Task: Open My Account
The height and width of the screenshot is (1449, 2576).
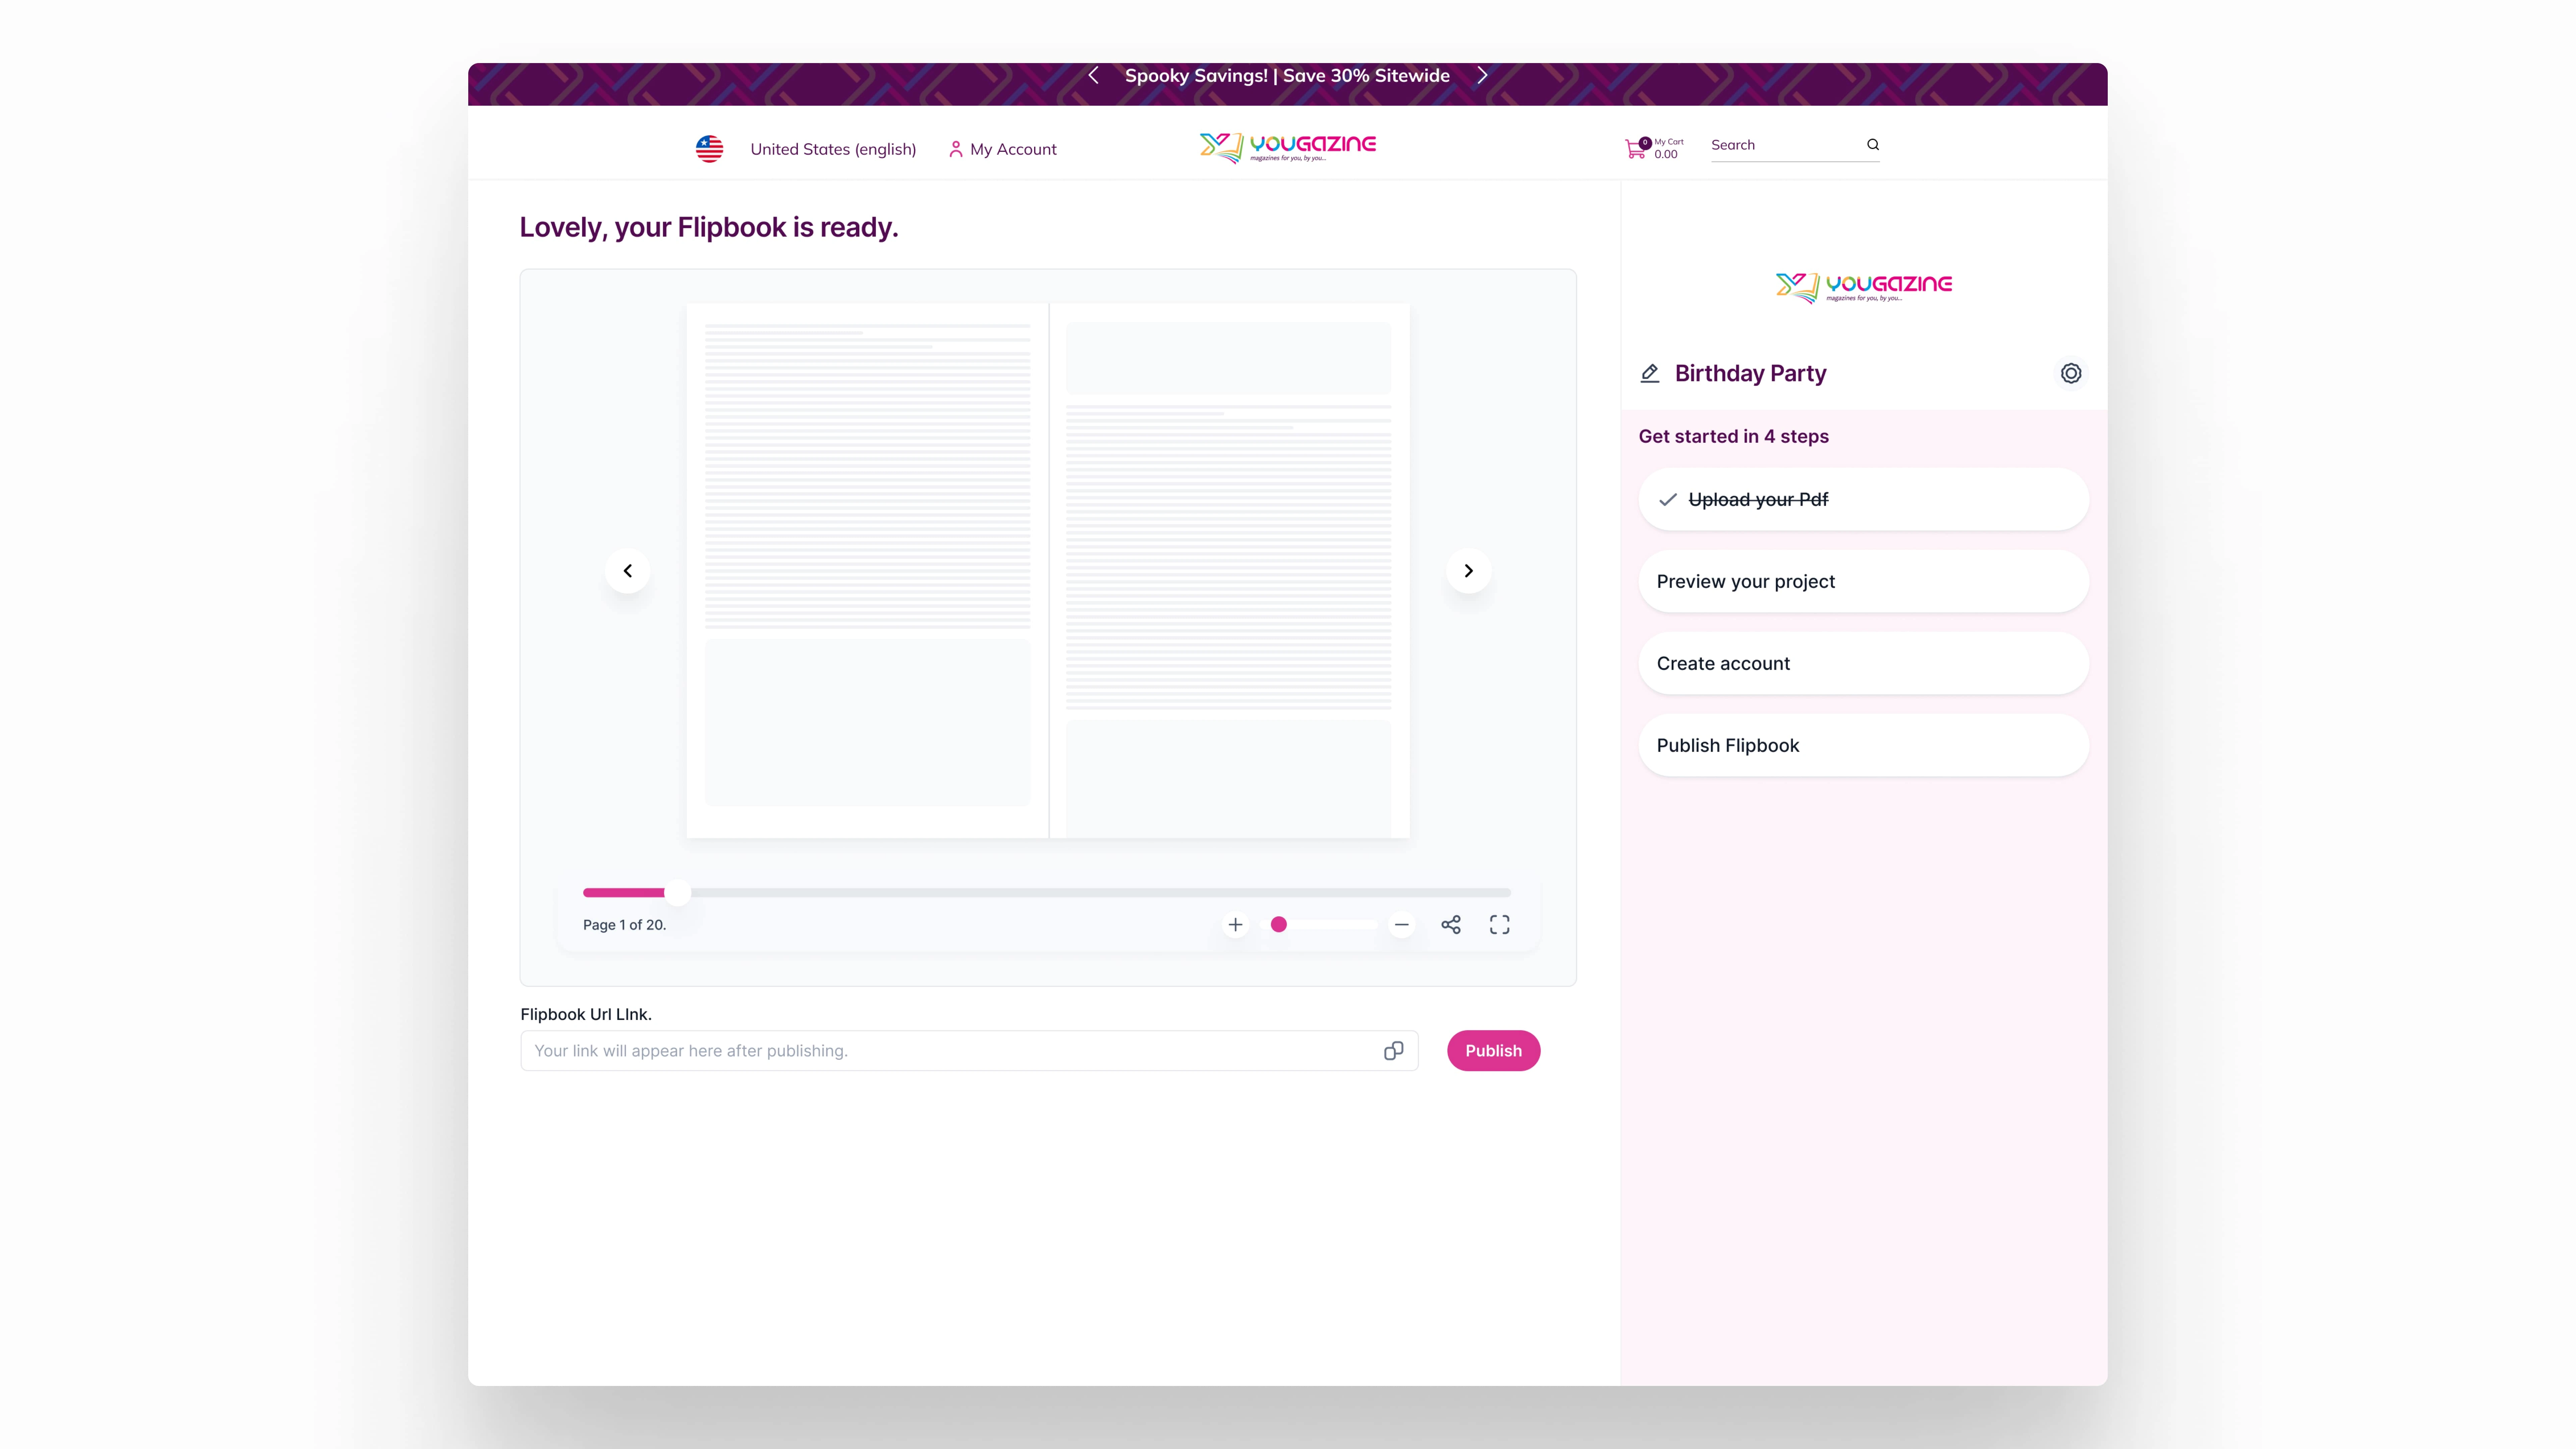Action: [1003, 149]
